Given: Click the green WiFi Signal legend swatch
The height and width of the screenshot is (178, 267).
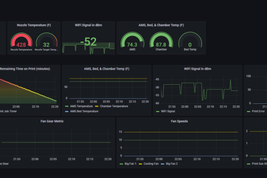Looking at the screenshot, I should (x=157, y=112).
